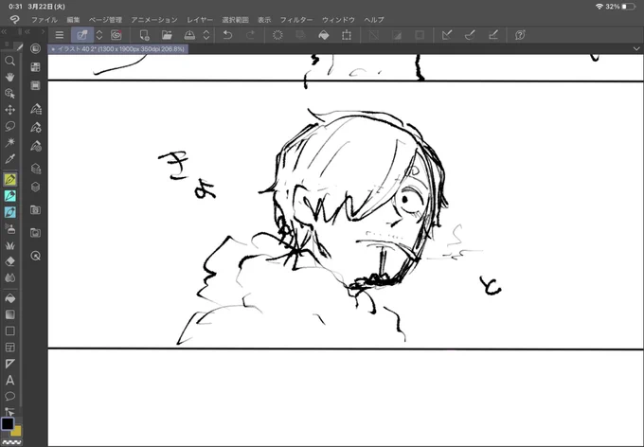
Task: Click the Clear dotted circle icon in command bar
Action: point(277,35)
